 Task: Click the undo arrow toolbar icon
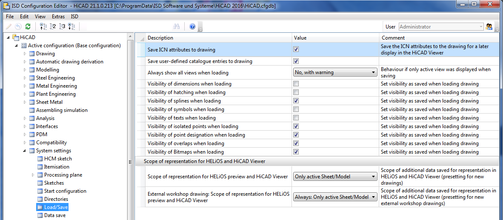tap(18, 27)
